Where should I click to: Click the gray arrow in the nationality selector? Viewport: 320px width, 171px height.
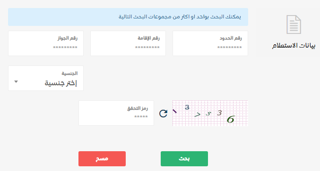click(x=16, y=82)
